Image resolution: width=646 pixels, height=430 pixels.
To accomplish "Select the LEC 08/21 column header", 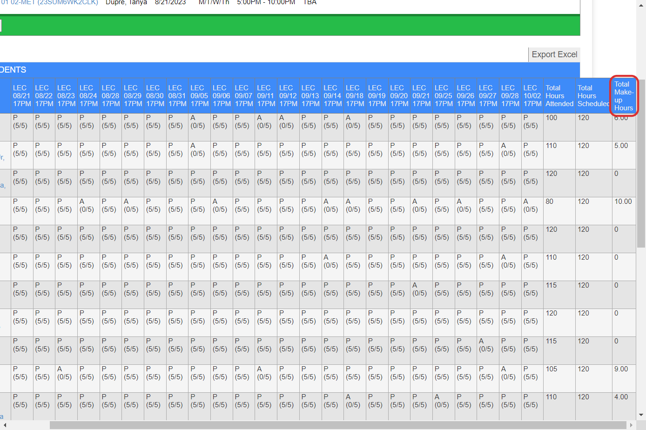I will pyautogui.click(x=21, y=96).
